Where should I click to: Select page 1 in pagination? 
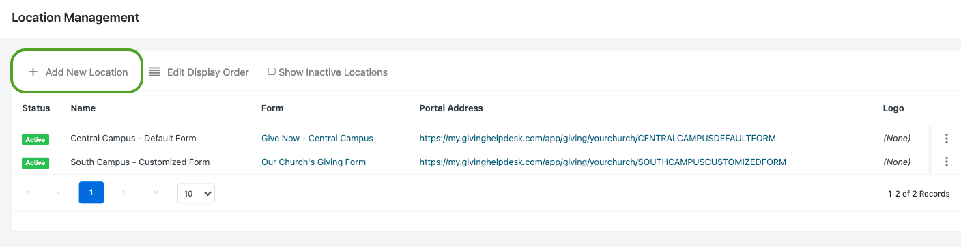91,193
